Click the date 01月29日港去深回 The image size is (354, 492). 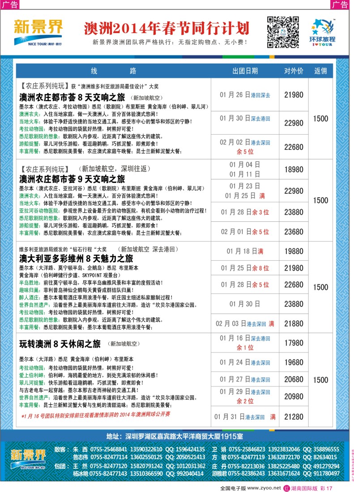click(x=245, y=392)
